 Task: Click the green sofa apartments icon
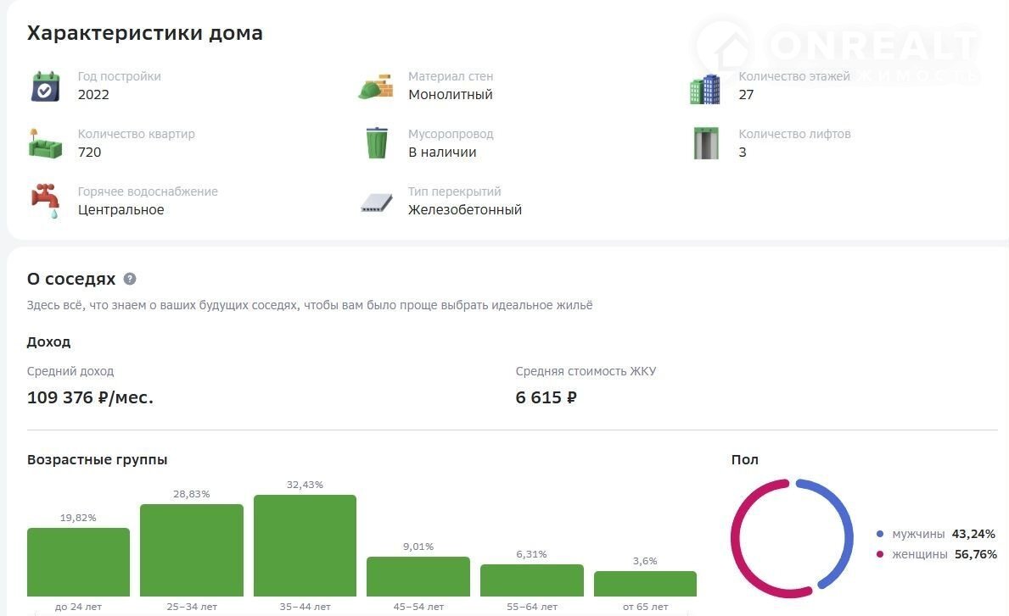(45, 145)
